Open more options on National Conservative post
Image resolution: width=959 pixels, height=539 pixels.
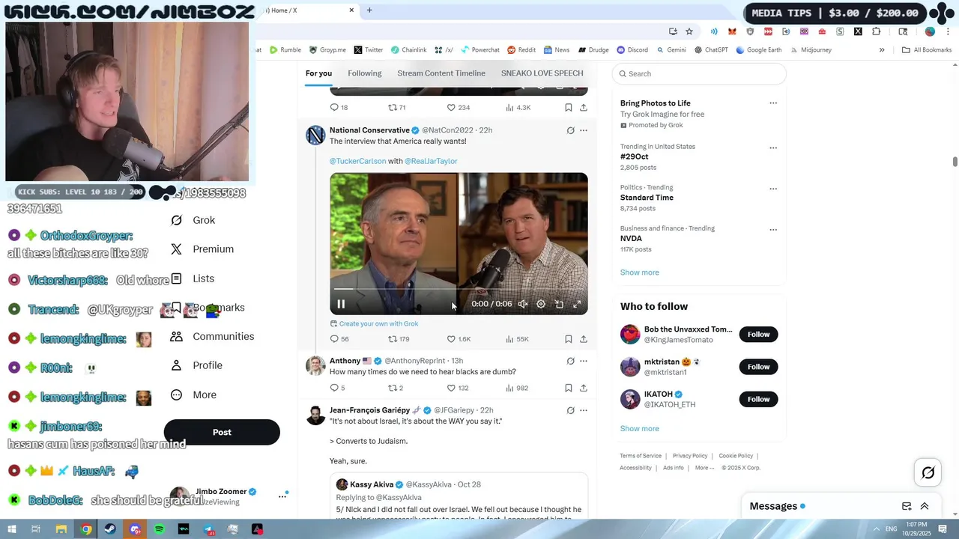(584, 130)
